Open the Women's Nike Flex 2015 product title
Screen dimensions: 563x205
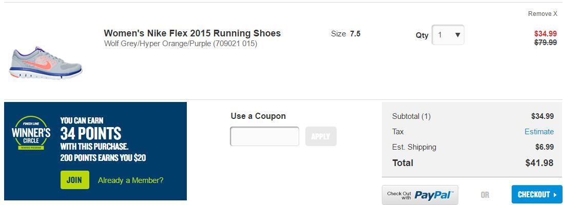coord(192,33)
